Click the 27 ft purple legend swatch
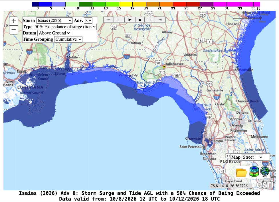Viewport: 279px width, 202px height. 207,4
